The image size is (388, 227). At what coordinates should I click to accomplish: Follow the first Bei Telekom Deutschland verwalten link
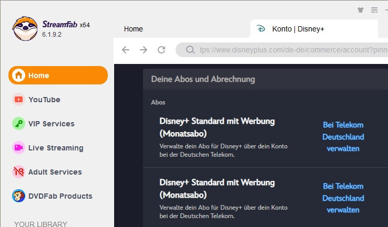[343, 137]
